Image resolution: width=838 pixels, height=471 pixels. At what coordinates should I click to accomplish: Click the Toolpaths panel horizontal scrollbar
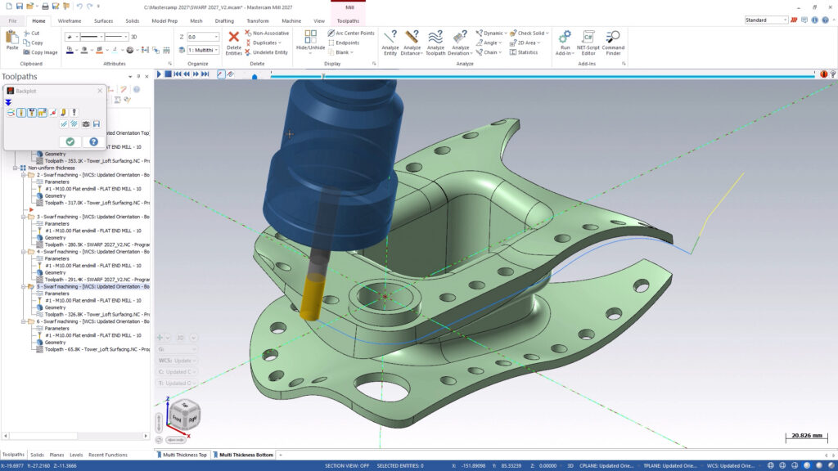pos(75,436)
